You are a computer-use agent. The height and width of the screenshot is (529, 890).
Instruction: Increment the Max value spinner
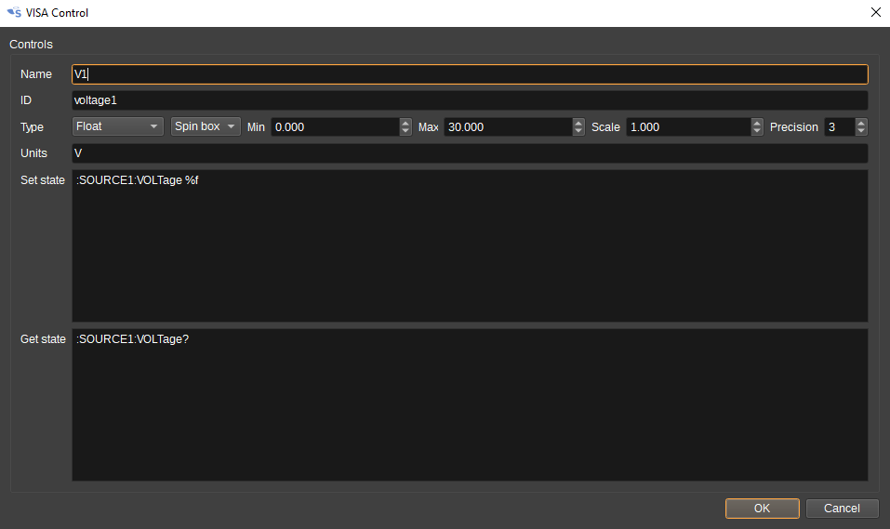coord(578,123)
